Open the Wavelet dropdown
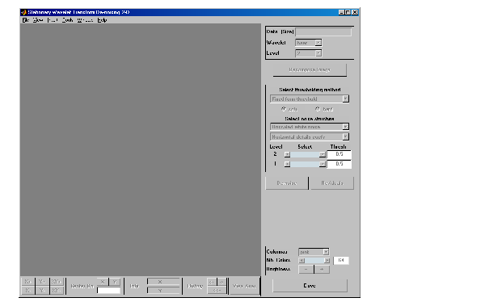This screenshot has width=485, height=302. 309,43
